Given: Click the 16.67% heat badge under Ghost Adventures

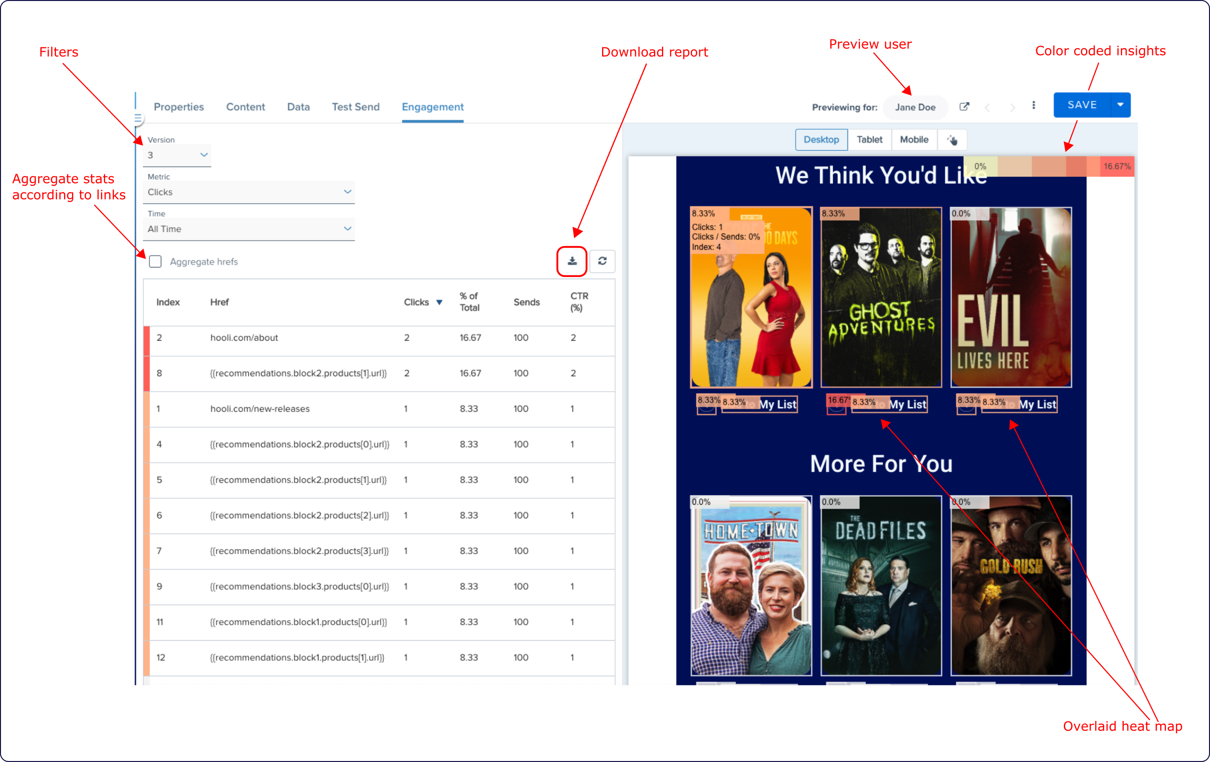Looking at the screenshot, I should click(x=838, y=401).
